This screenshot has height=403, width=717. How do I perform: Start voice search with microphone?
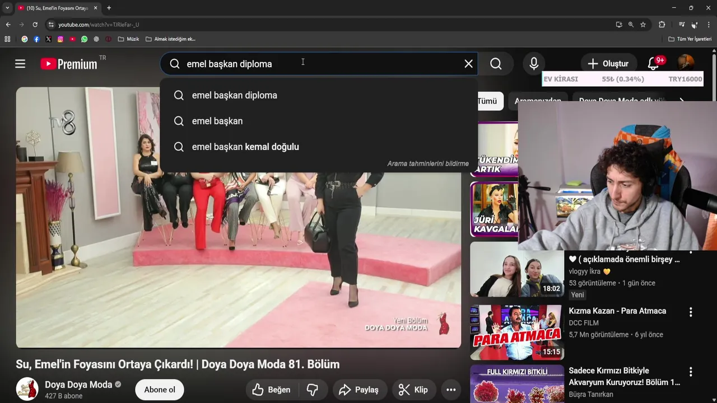pos(534,64)
